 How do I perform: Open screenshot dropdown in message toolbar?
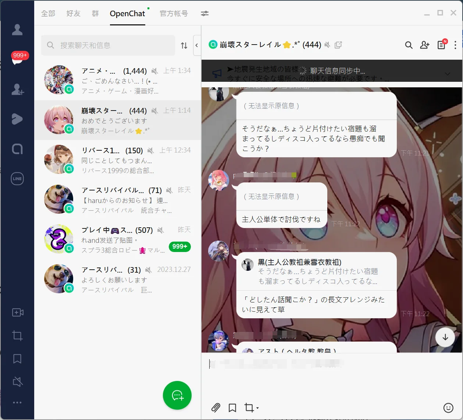[x=257, y=408]
